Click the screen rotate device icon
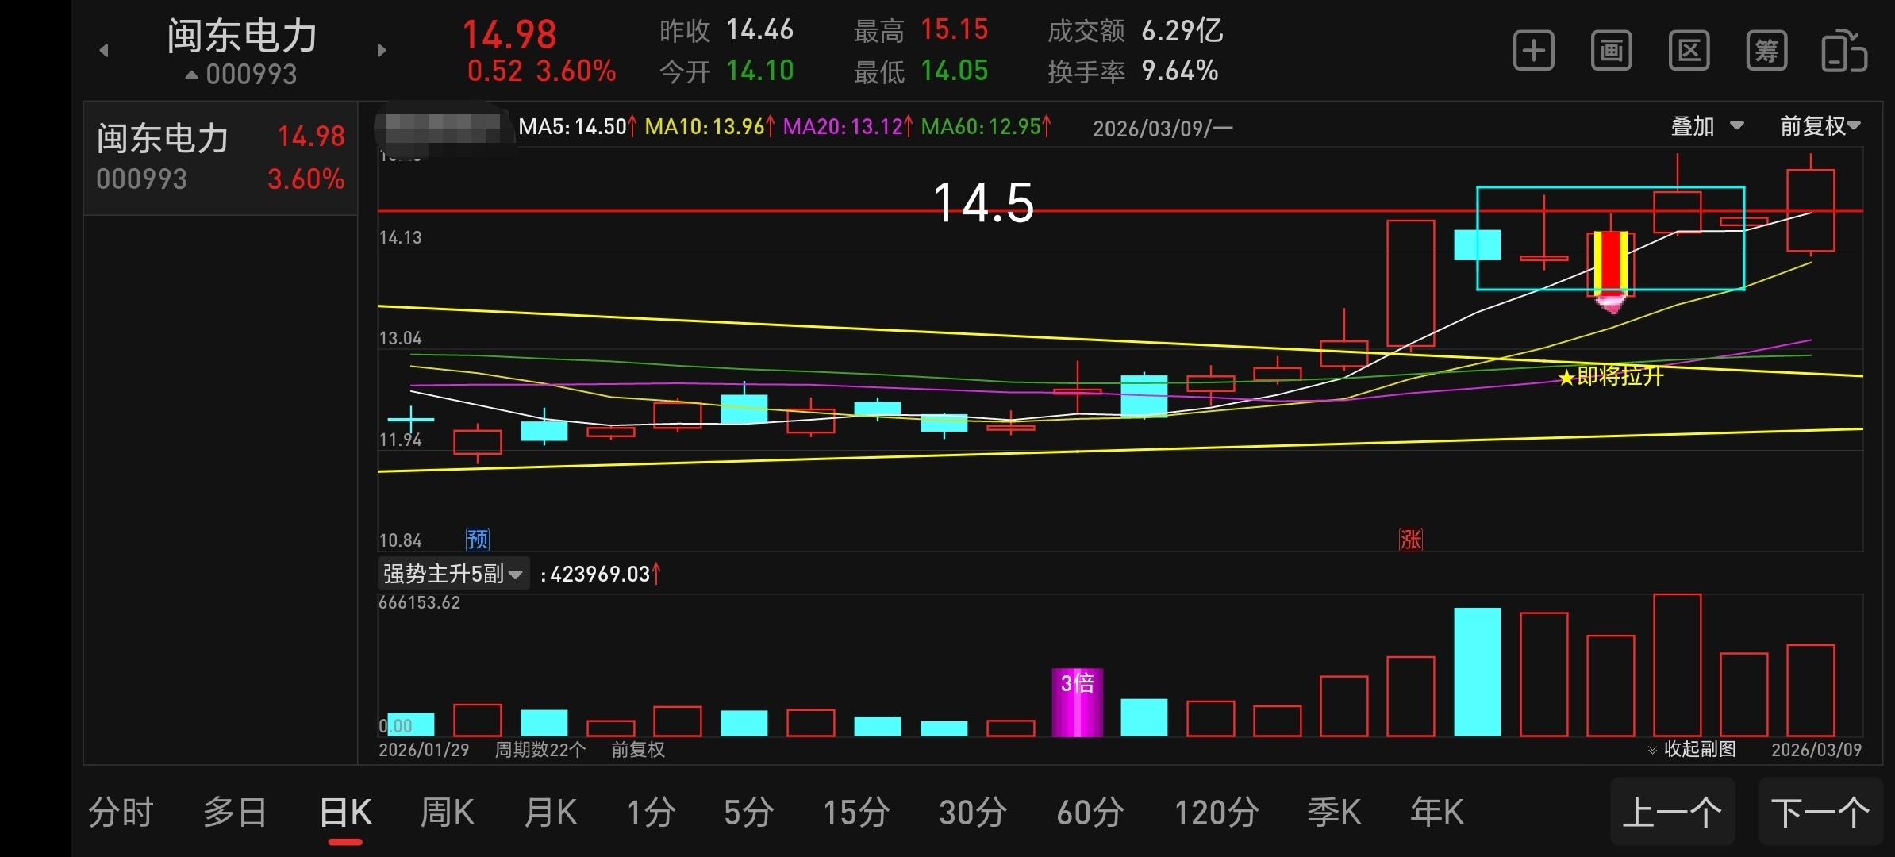Screen dimensions: 1895x857 [x=1843, y=52]
